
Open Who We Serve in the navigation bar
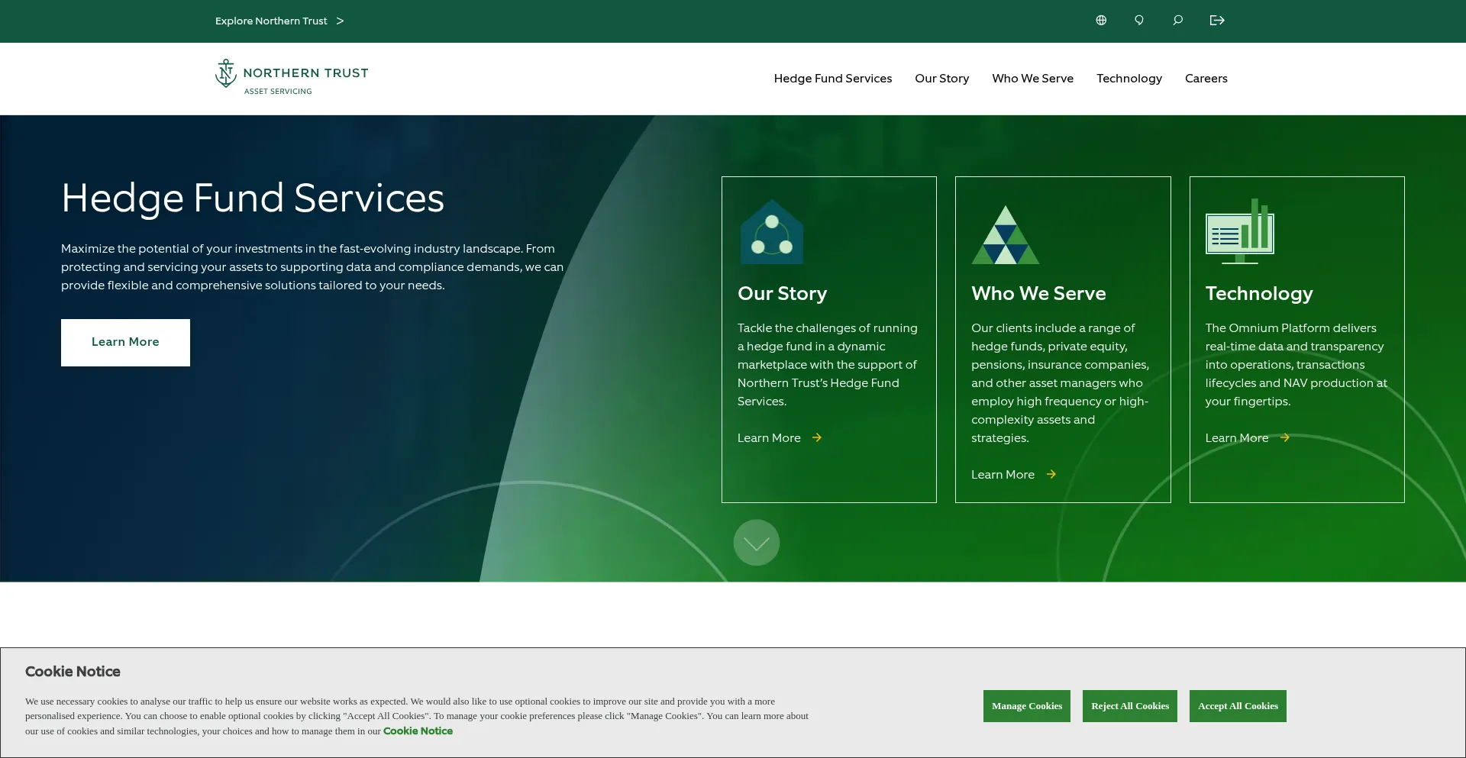(x=1033, y=79)
